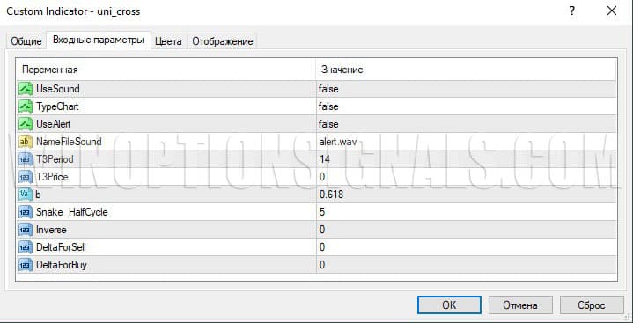
Task: Click the string icon beside NameFileSound
Action: click(x=26, y=142)
